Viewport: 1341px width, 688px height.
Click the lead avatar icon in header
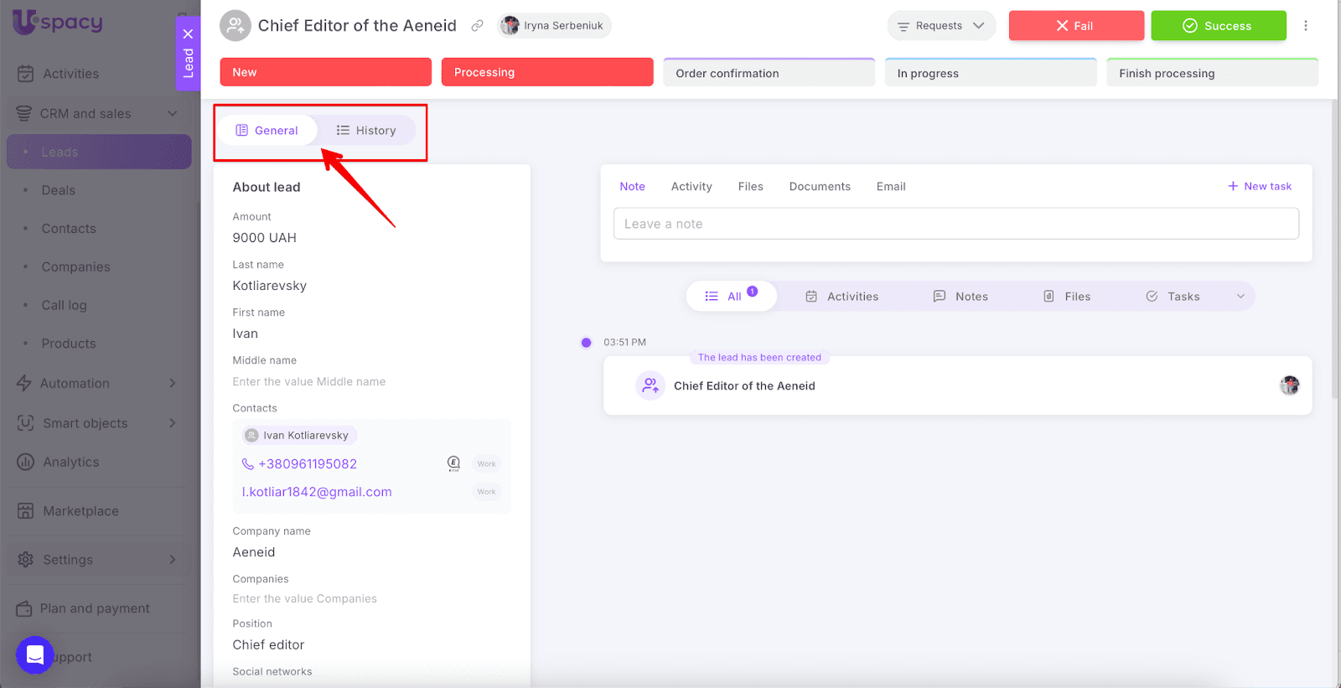tap(235, 26)
